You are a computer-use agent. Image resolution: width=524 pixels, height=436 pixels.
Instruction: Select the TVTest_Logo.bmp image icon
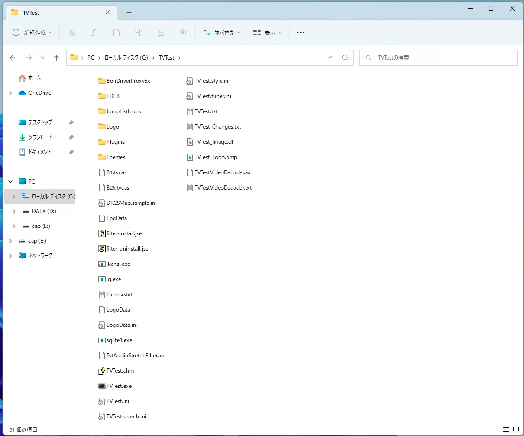190,157
